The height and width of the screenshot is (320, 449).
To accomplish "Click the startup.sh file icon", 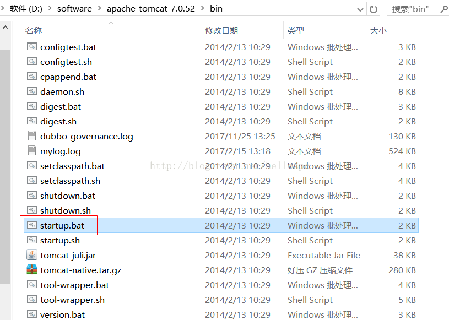I will (32, 240).
